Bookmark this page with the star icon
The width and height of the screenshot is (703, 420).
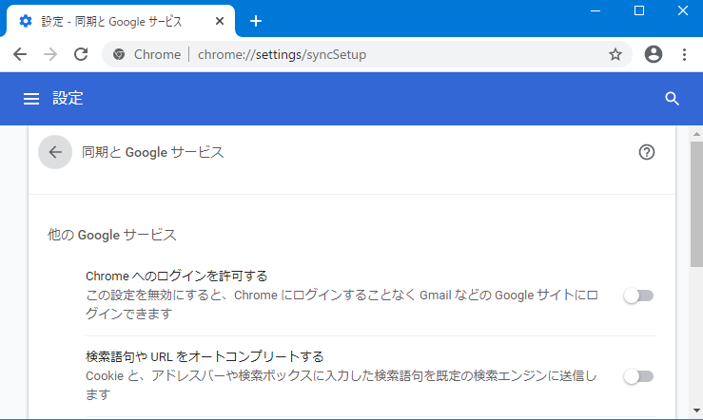tap(615, 54)
